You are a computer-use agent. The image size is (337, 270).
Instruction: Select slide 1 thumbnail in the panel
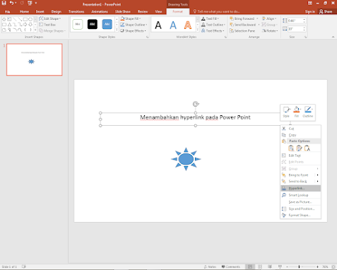pos(35,59)
